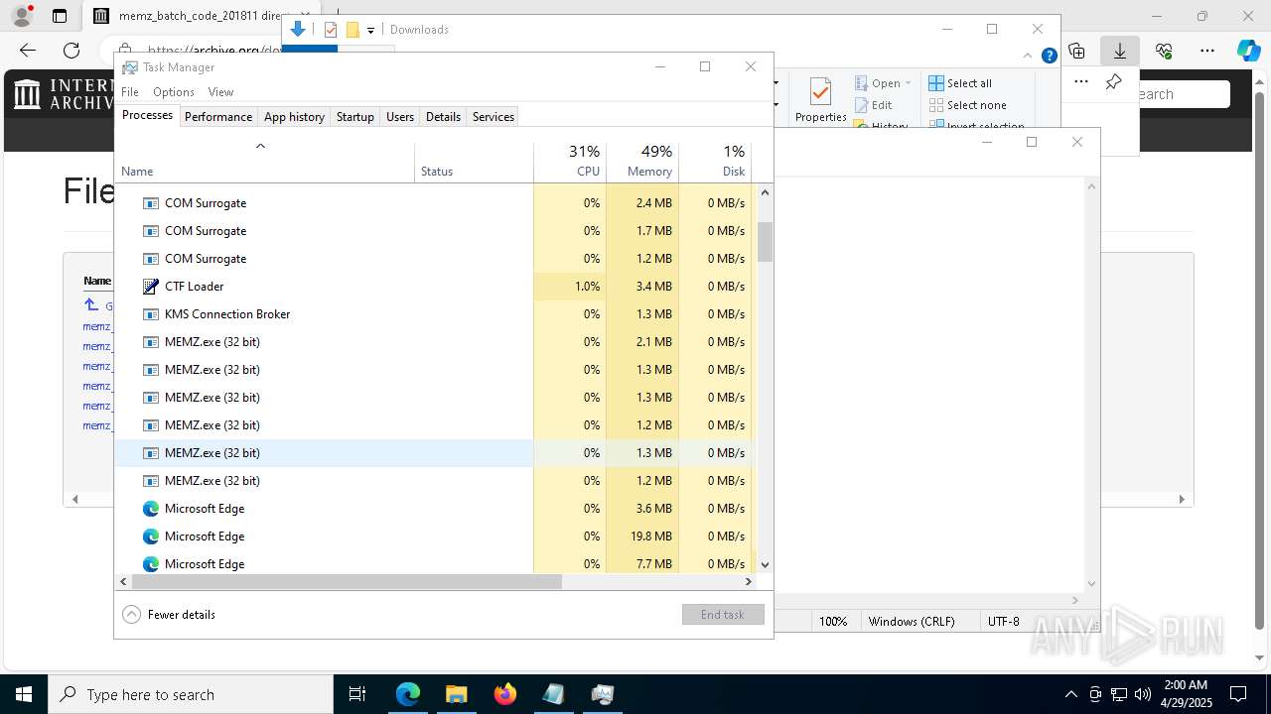The height and width of the screenshot is (714, 1271).
Task: Open the Windows Start menu
Action: tap(24, 694)
